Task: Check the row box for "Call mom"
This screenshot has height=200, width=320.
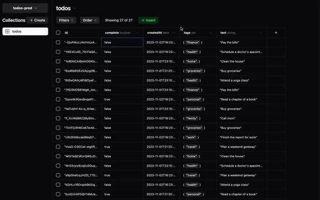Action: pyautogui.click(x=58, y=118)
